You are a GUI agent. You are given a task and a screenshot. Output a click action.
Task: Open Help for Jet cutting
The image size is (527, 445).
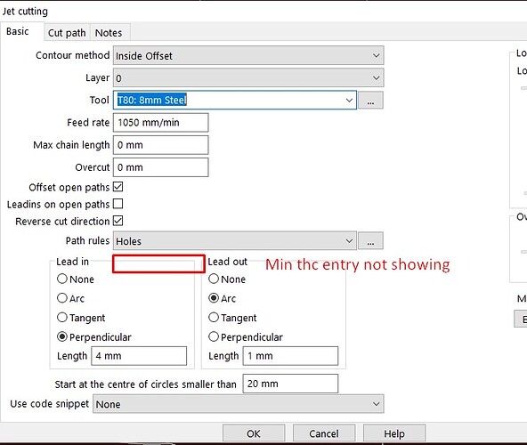click(x=394, y=433)
